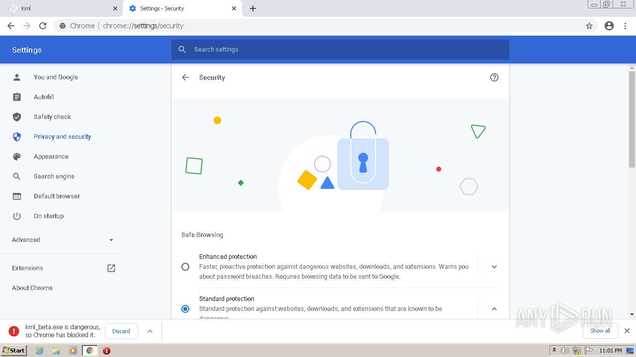636x357 pixels.
Task: Expand the Advanced settings section
Action: pos(63,240)
